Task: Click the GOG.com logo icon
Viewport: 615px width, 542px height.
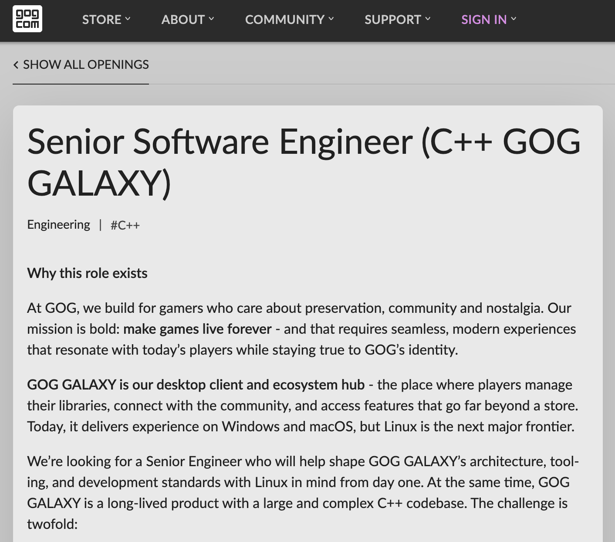Action: [x=27, y=19]
